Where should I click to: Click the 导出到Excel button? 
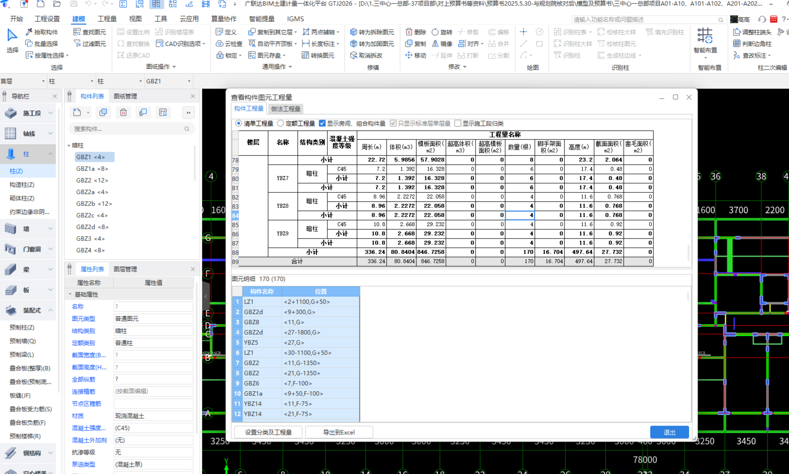click(x=339, y=432)
